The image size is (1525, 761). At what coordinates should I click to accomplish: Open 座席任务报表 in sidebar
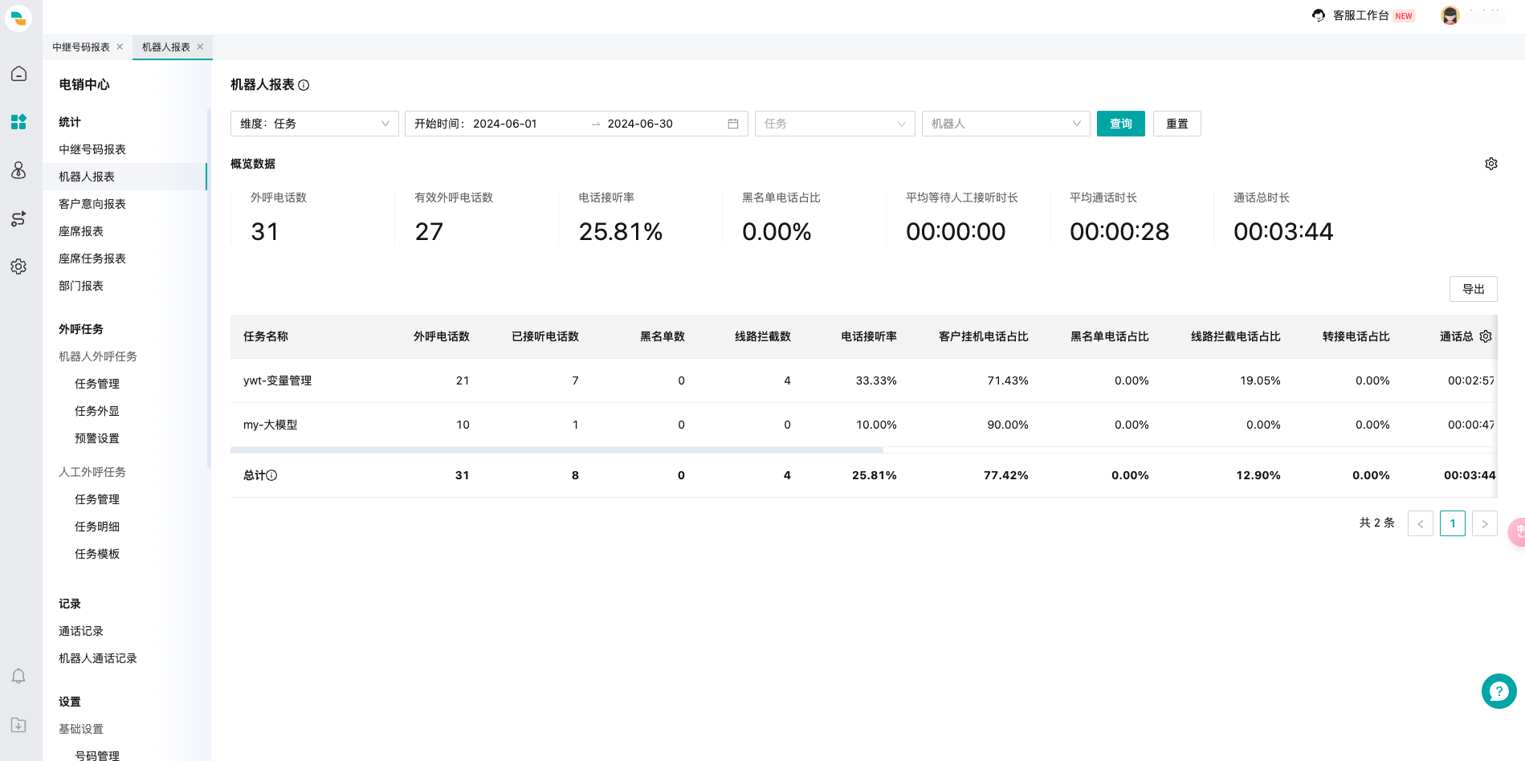(x=92, y=258)
